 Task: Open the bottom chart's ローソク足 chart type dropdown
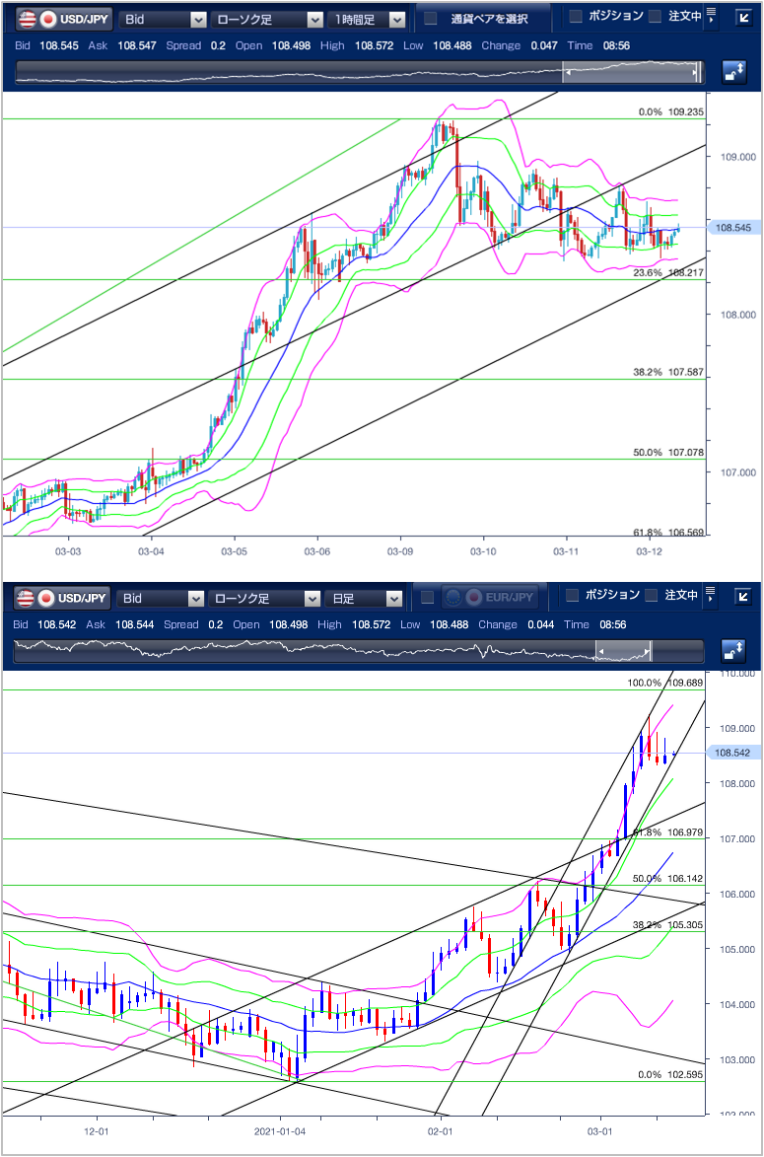(x=264, y=598)
